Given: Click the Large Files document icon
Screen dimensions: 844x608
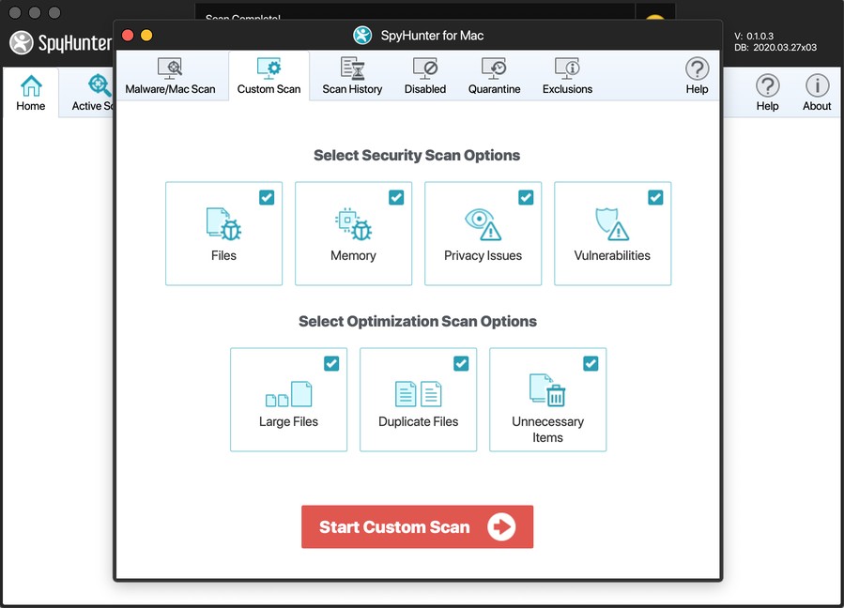Looking at the screenshot, I should (288, 394).
